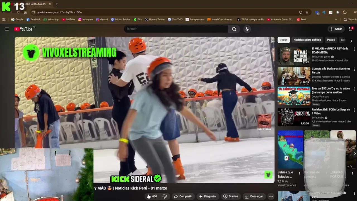Activate voice search microphone
The image size is (357, 201).
coord(247,29)
